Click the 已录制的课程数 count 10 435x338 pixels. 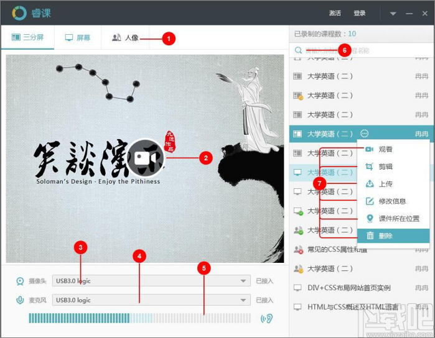[x=352, y=34]
